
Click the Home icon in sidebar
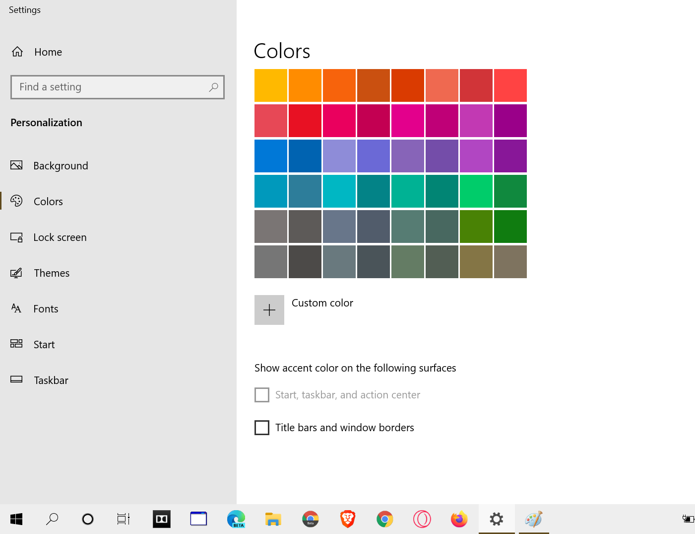click(17, 52)
